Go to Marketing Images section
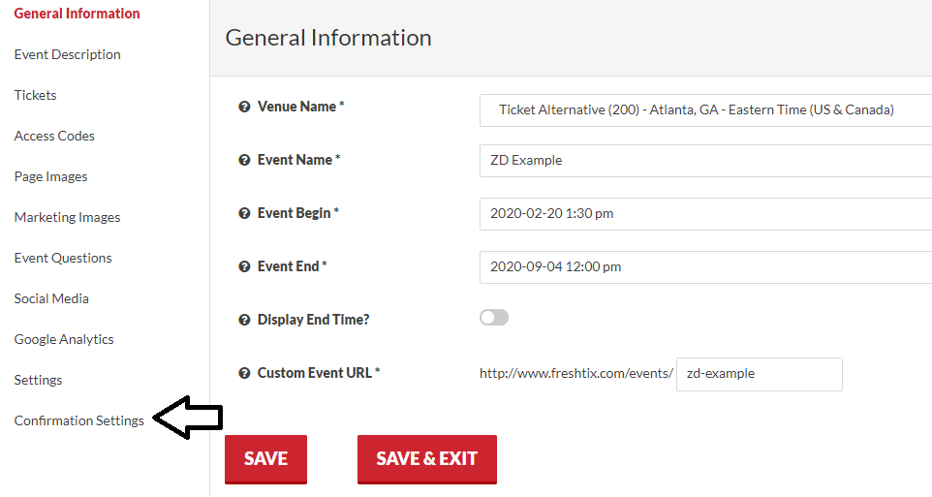 click(x=67, y=217)
